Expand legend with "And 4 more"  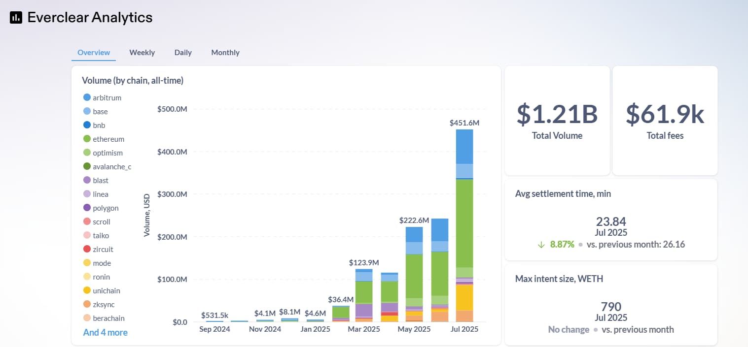point(105,332)
